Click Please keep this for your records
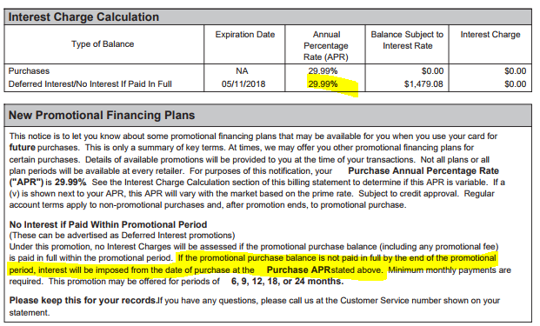This screenshot has width=540, height=326. click(x=83, y=300)
